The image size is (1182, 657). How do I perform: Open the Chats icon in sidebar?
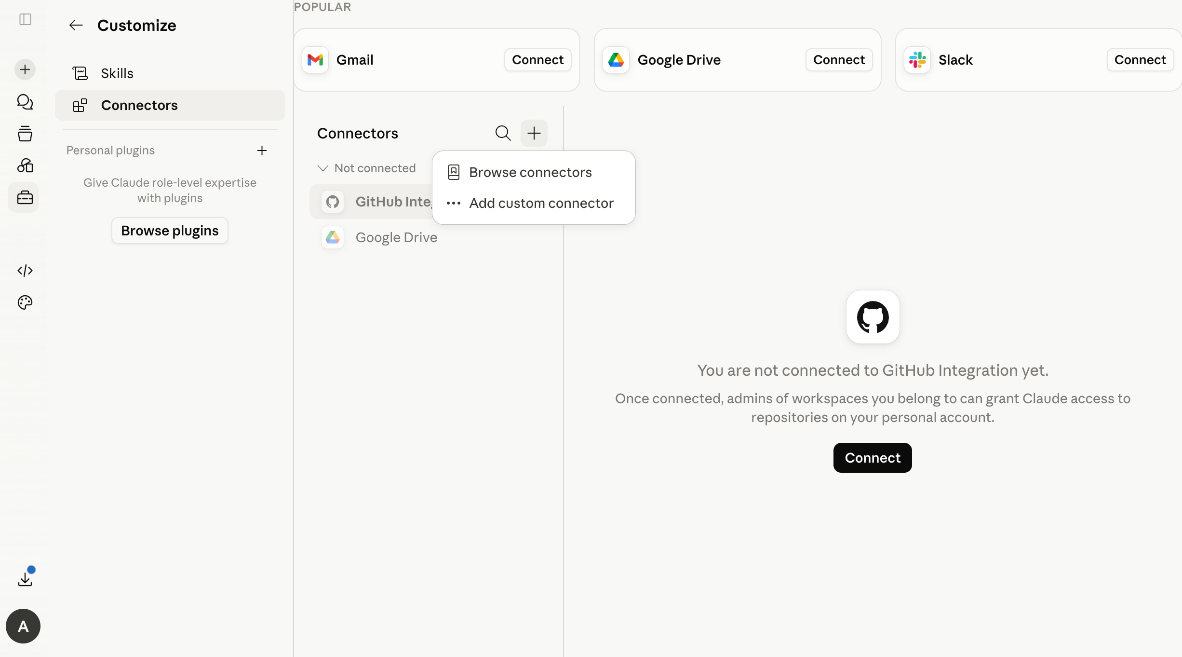pos(25,102)
